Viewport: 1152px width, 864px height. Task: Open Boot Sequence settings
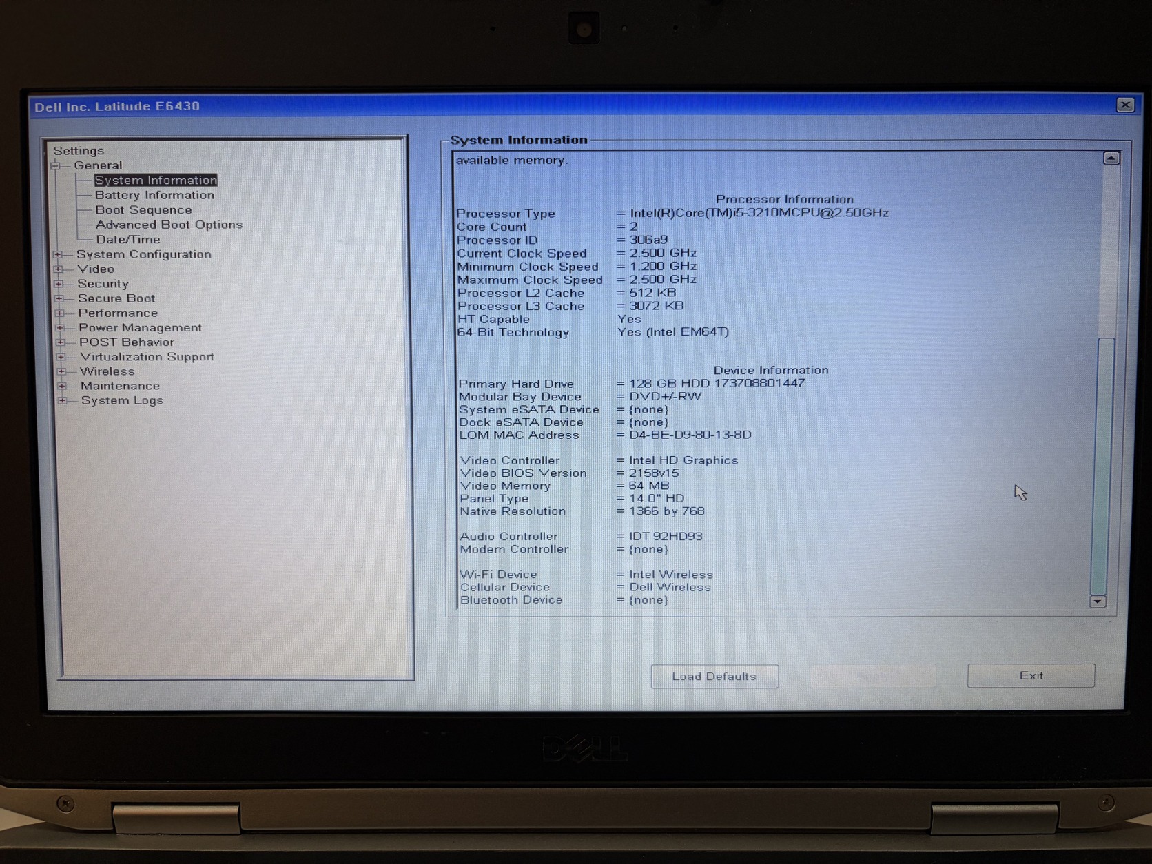[143, 210]
